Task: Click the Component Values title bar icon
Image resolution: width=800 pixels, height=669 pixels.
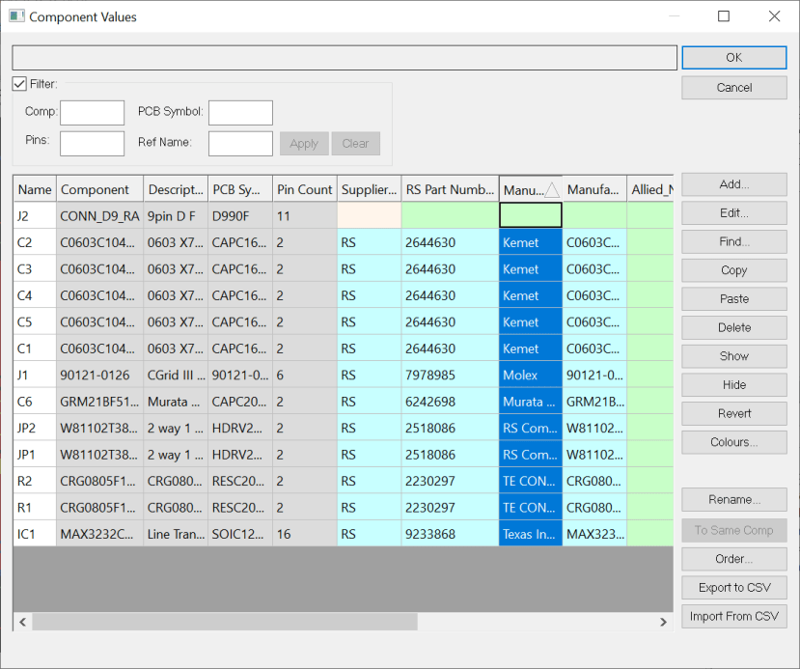Action: click(15, 16)
